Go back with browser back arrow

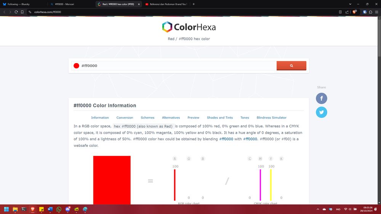[4, 12]
